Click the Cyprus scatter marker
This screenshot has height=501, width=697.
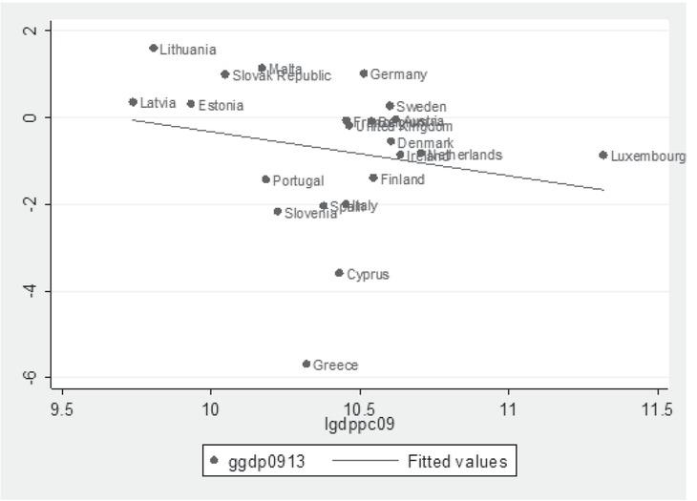[339, 273]
